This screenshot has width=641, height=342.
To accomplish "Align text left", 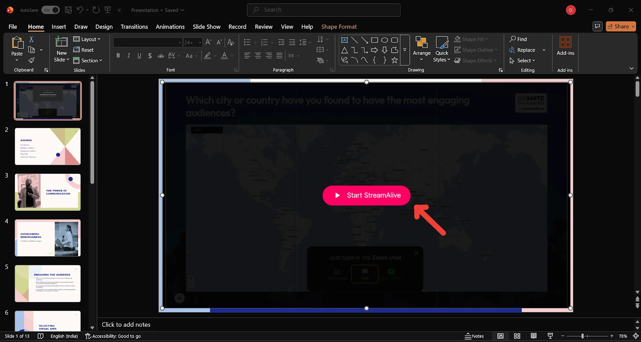I will tap(247, 56).
